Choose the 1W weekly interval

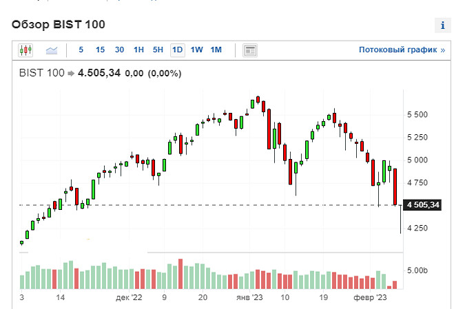[197, 50]
